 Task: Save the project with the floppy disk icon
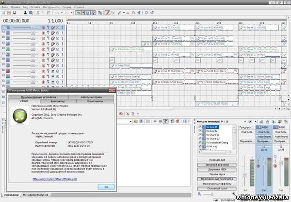[14, 13]
